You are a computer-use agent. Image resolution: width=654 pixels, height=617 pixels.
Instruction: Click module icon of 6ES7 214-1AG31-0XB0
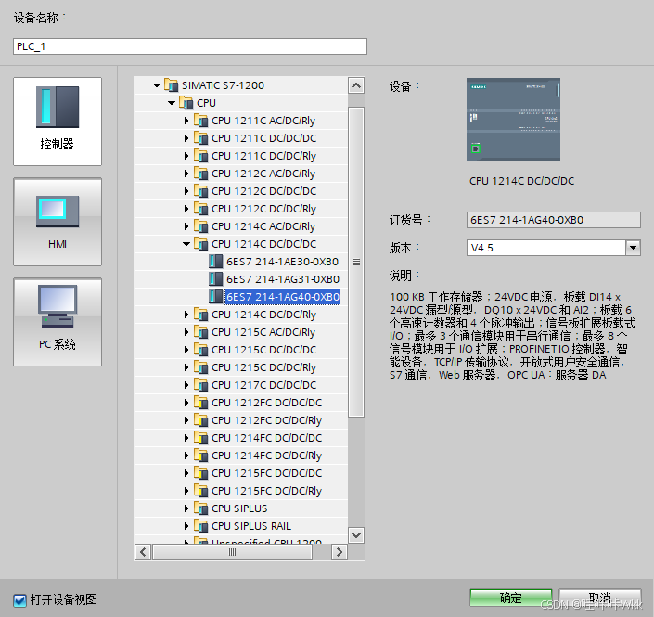215,279
